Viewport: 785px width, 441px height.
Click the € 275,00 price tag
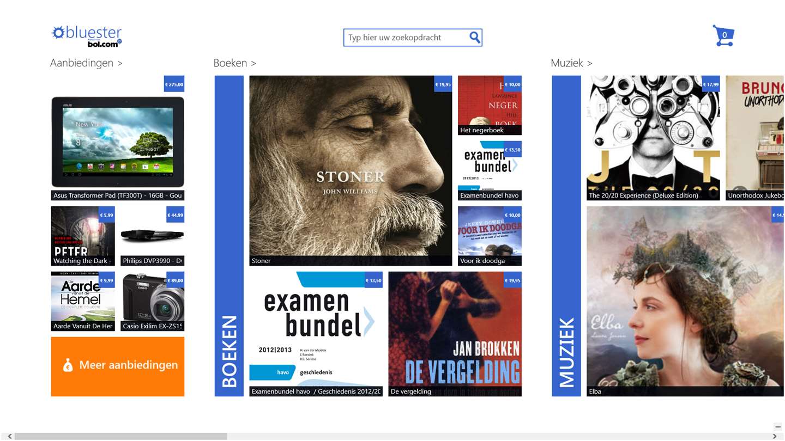click(x=174, y=84)
